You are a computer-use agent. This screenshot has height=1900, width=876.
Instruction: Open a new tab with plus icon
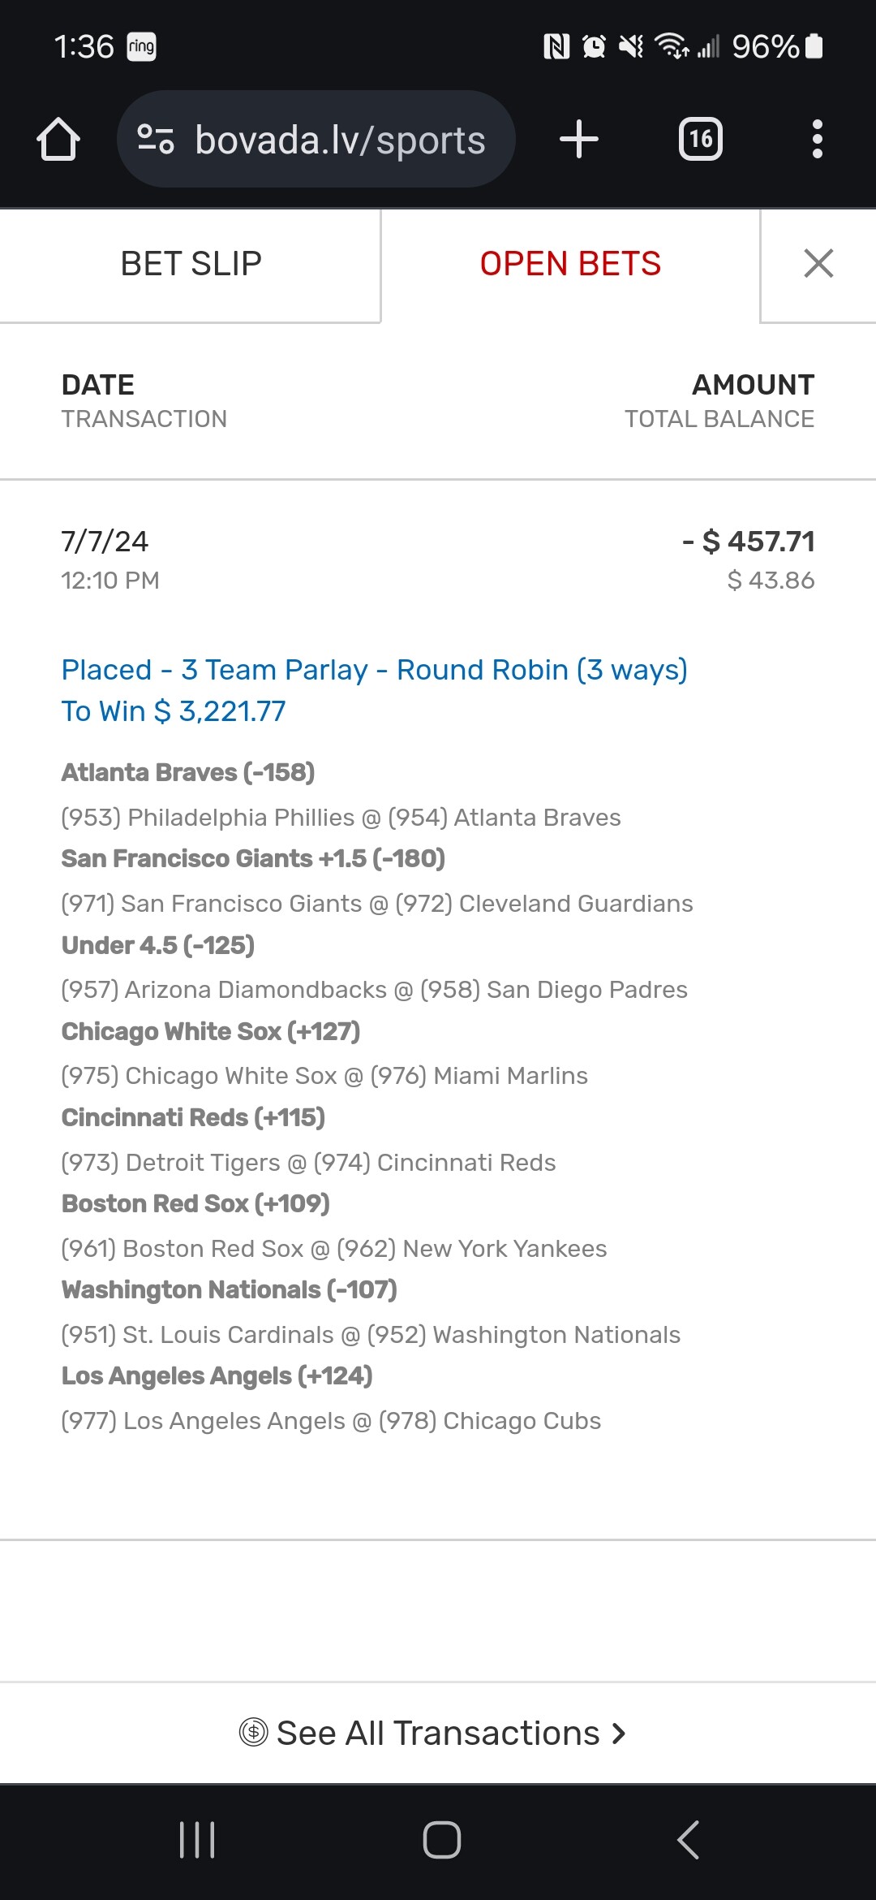(x=578, y=139)
